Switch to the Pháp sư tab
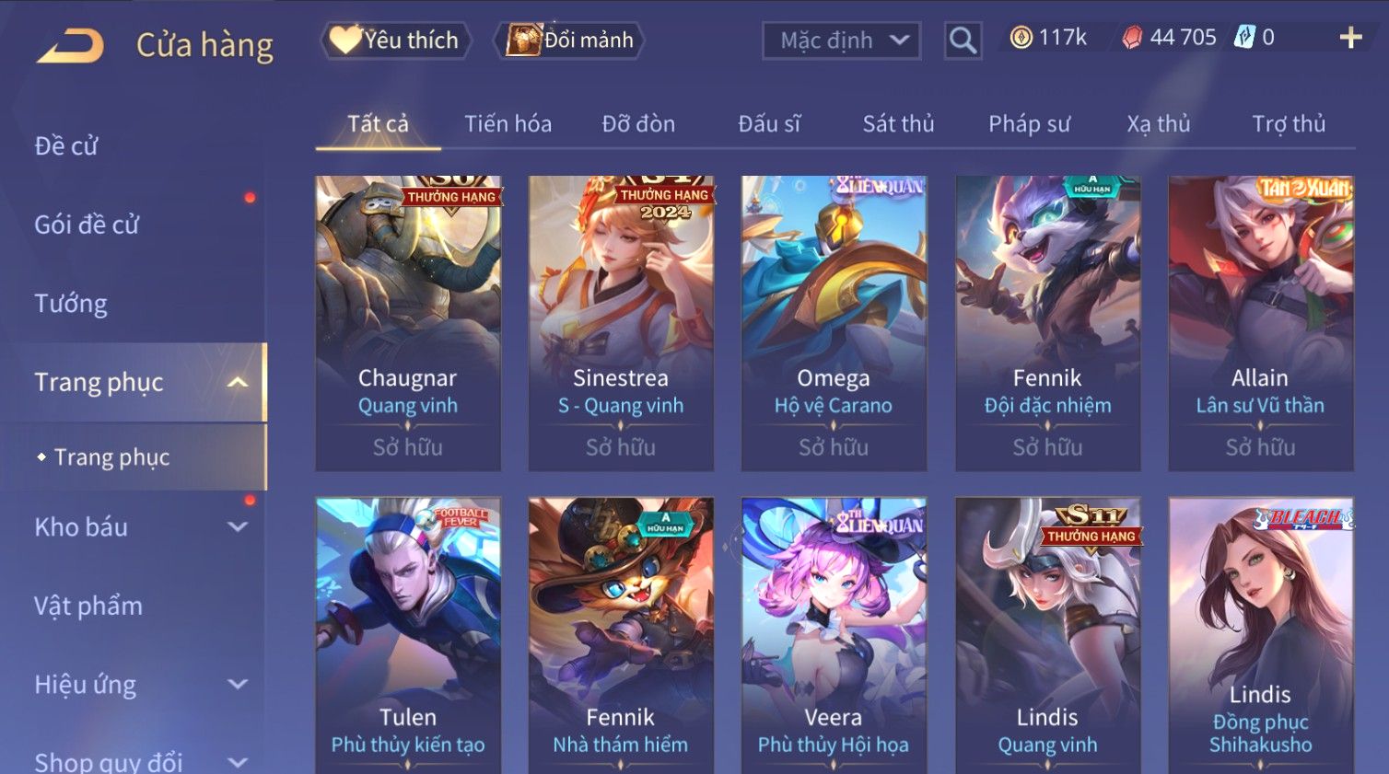The width and height of the screenshot is (1389, 774). tap(1029, 124)
